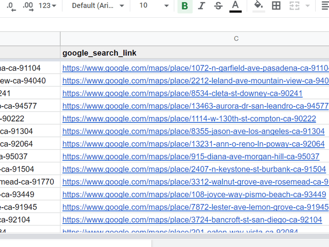Open the 2212-leland-ave-mountain-view maps link
Image resolution: width=329 pixels, height=247 pixels.
pyautogui.click(x=195, y=81)
